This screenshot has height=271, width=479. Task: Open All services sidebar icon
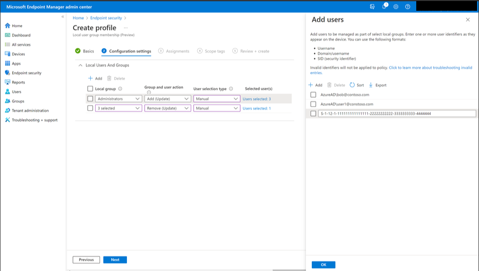[x=8, y=45]
